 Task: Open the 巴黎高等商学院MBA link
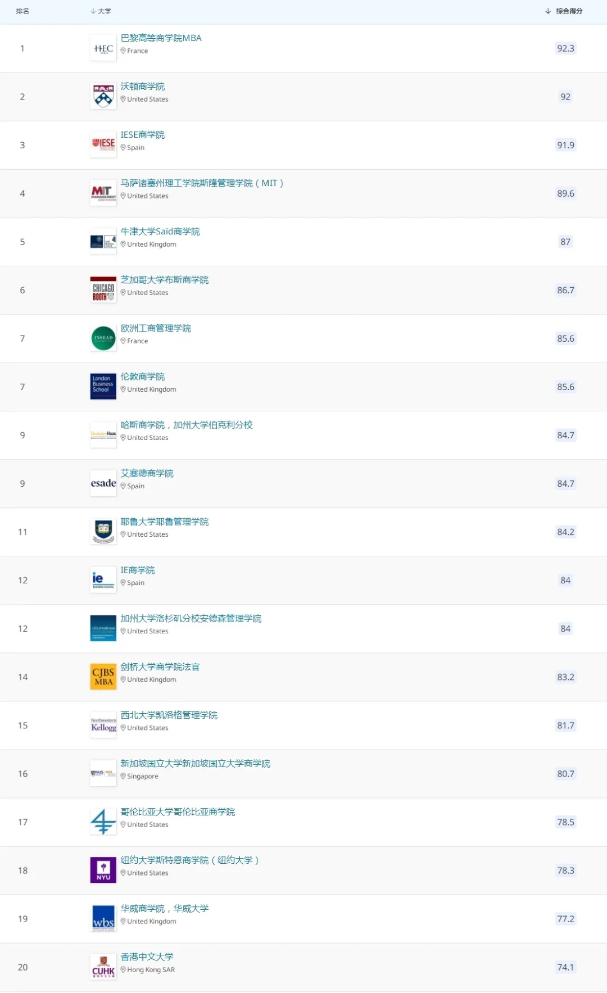pyautogui.click(x=161, y=38)
